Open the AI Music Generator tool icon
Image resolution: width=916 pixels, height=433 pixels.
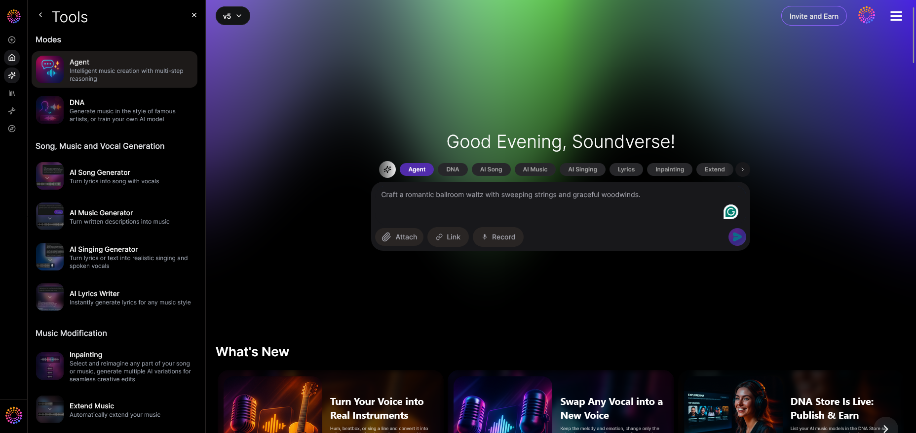[x=50, y=216]
